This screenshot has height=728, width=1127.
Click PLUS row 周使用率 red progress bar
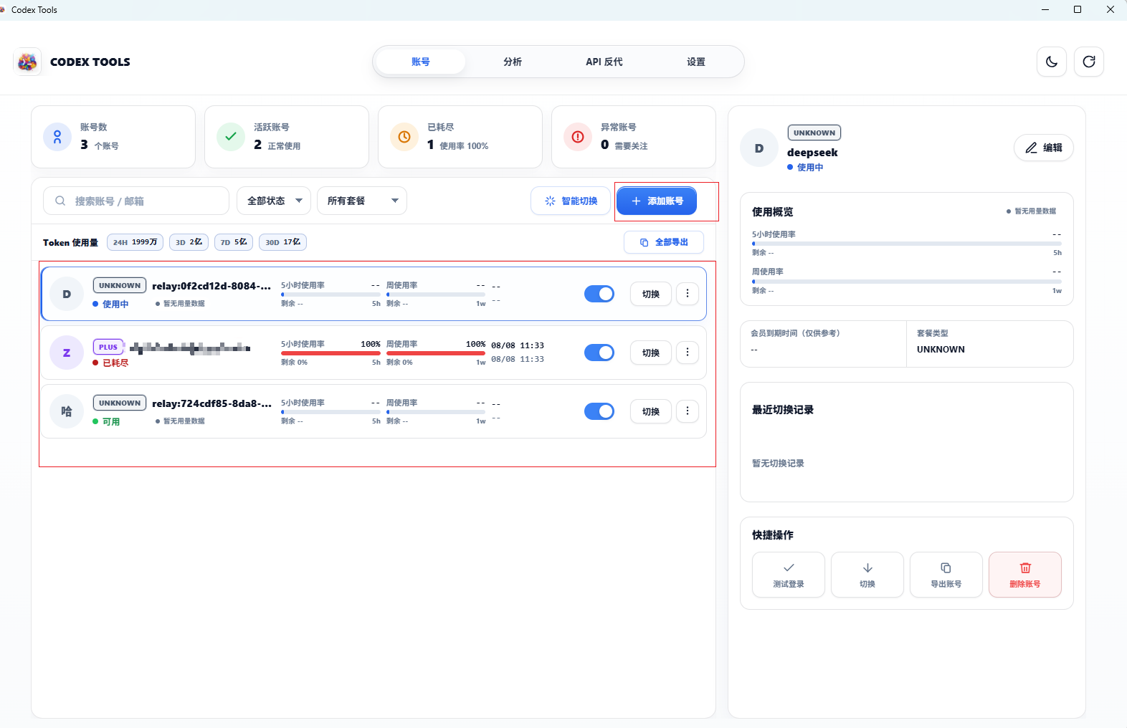pos(436,353)
